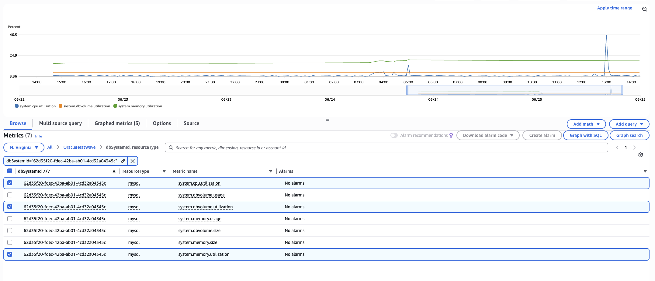655x281 pixels.
Task: Switch to the Graphed metrics tab
Action: pyautogui.click(x=117, y=123)
